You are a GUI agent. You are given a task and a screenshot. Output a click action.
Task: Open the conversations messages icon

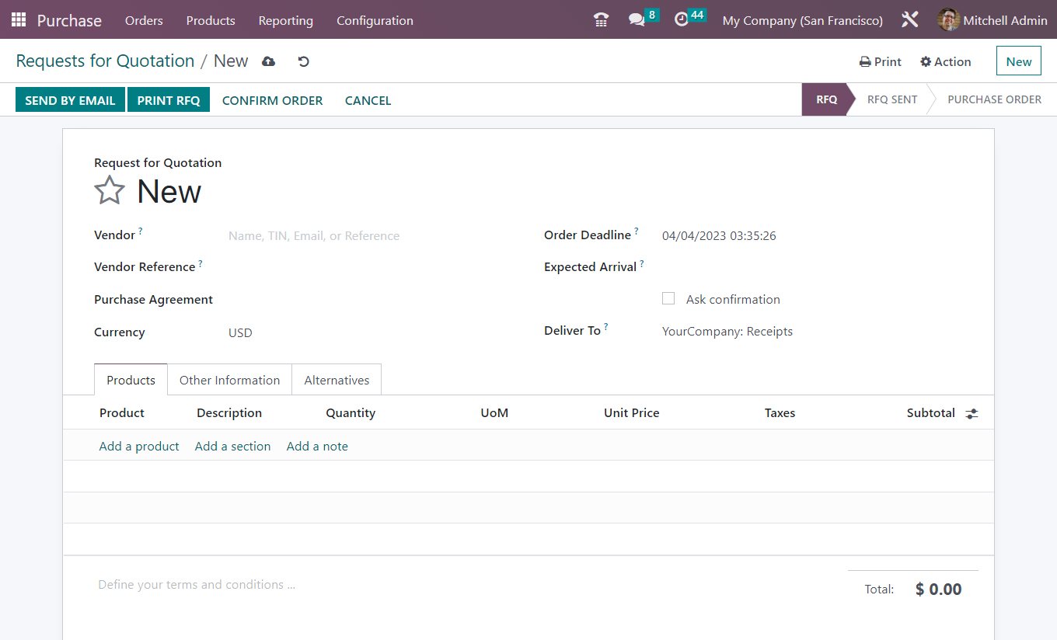(x=636, y=19)
